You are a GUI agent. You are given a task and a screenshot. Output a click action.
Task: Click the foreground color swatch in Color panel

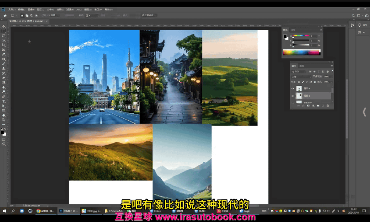point(285,36)
